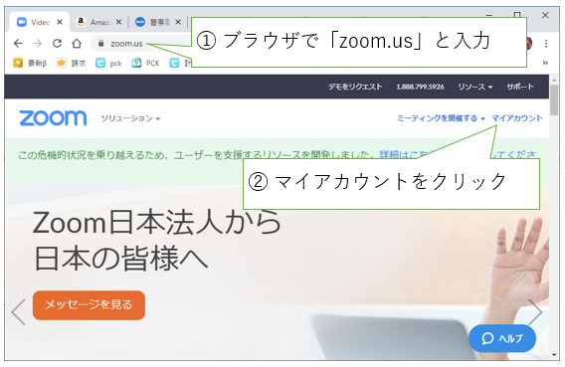Expand ミーティングを開催する dropdown

click(441, 118)
